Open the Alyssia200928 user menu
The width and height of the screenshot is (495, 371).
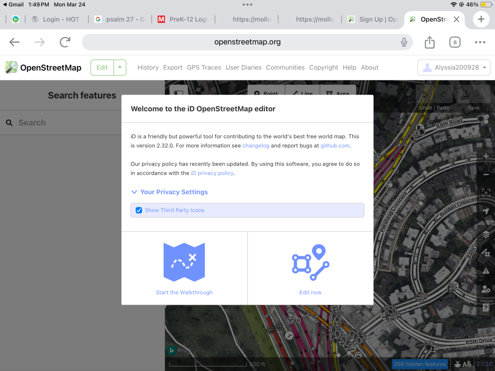(454, 68)
